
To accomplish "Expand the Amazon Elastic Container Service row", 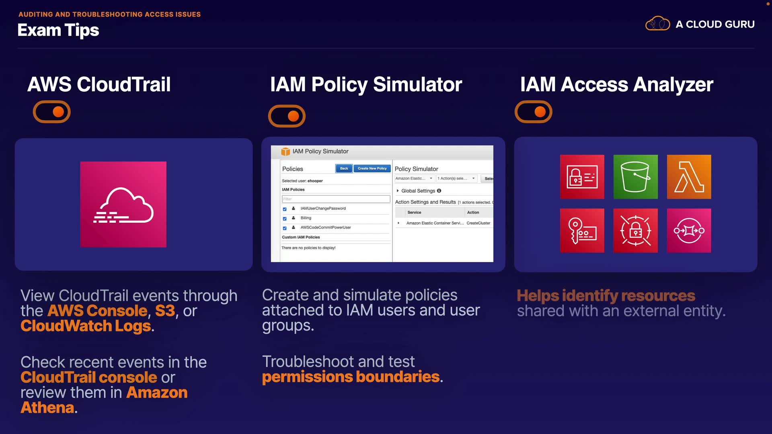I will pos(398,223).
